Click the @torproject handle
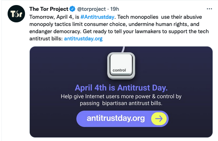218x141 pixels. click(x=91, y=9)
